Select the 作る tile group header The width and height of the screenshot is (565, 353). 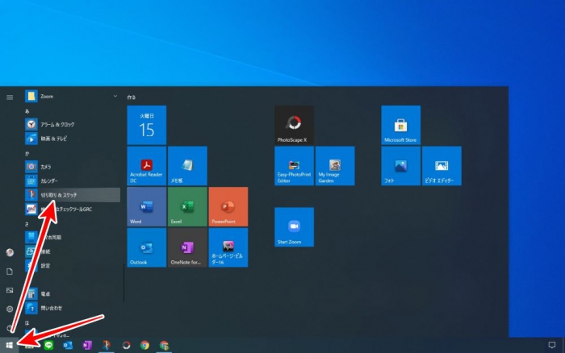(132, 98)
